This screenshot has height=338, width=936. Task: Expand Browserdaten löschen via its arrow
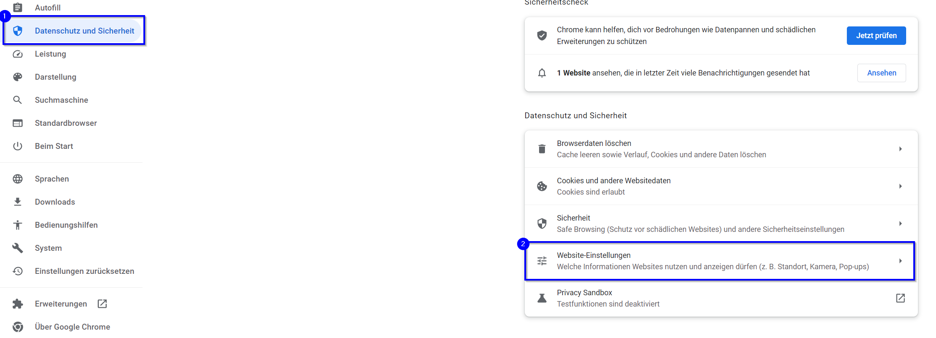pyautogui.click(x=900, y=149)
